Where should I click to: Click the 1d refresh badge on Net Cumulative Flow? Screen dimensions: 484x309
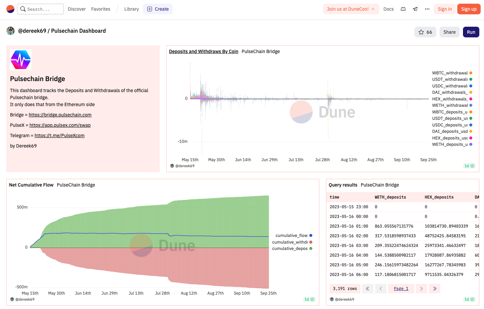click(307, 299)
